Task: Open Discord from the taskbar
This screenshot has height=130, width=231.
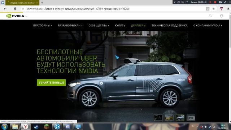Action: [67, 127]
